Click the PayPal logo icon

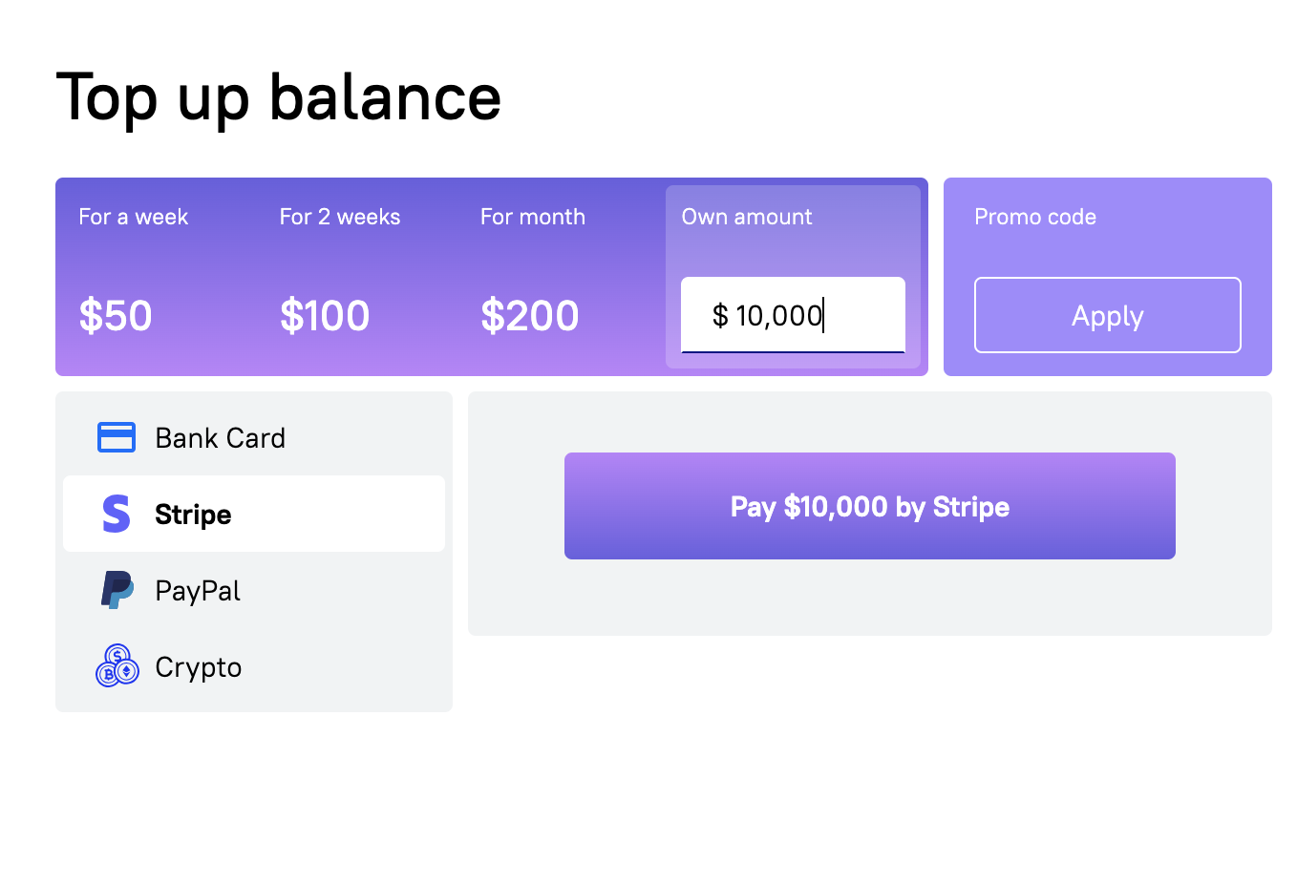[117, 590]
